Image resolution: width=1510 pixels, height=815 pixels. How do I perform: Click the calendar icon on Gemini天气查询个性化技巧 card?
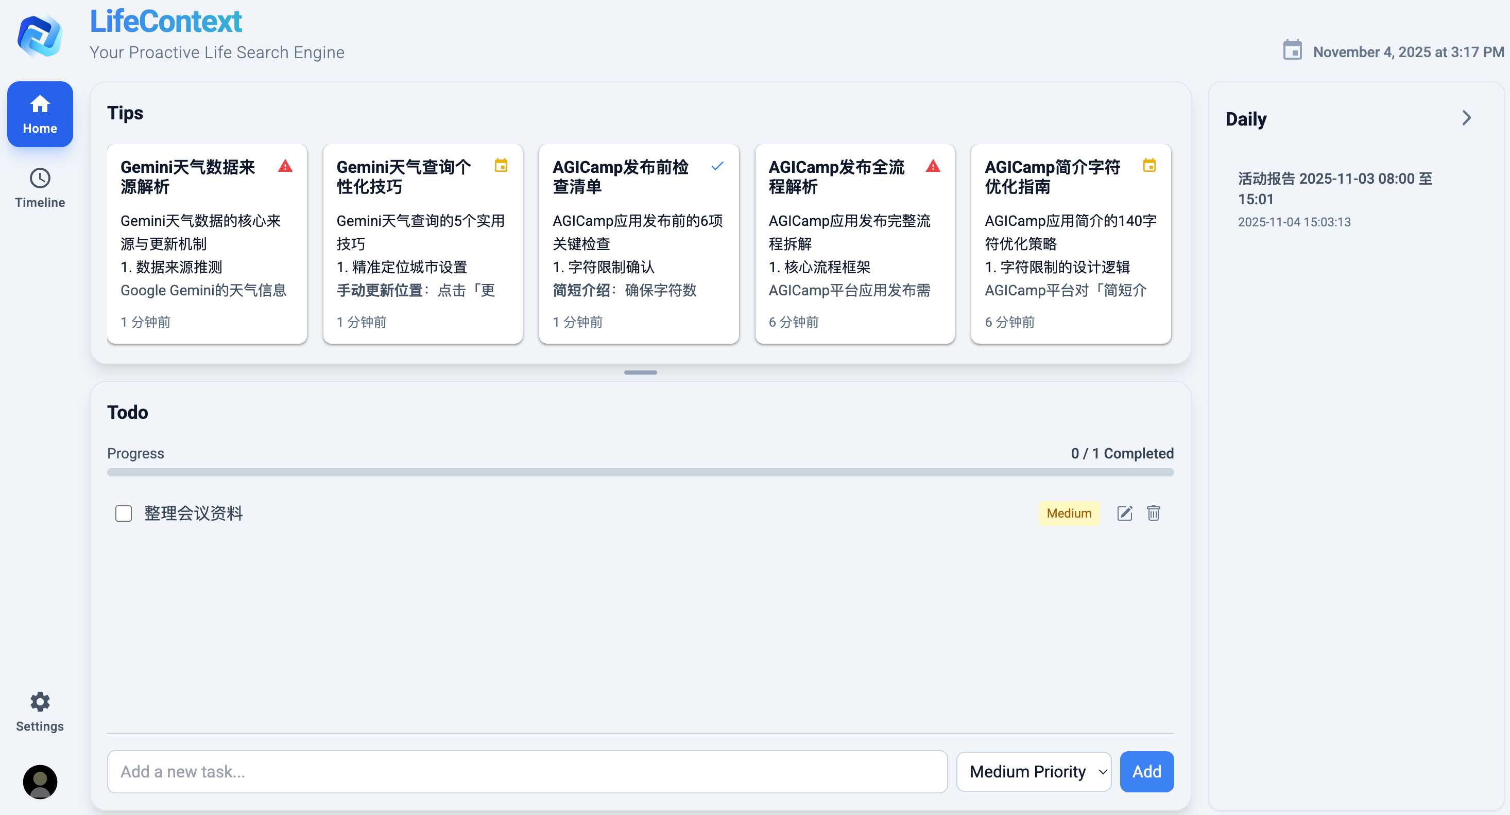pyautogui.click(x=502, y=166)
